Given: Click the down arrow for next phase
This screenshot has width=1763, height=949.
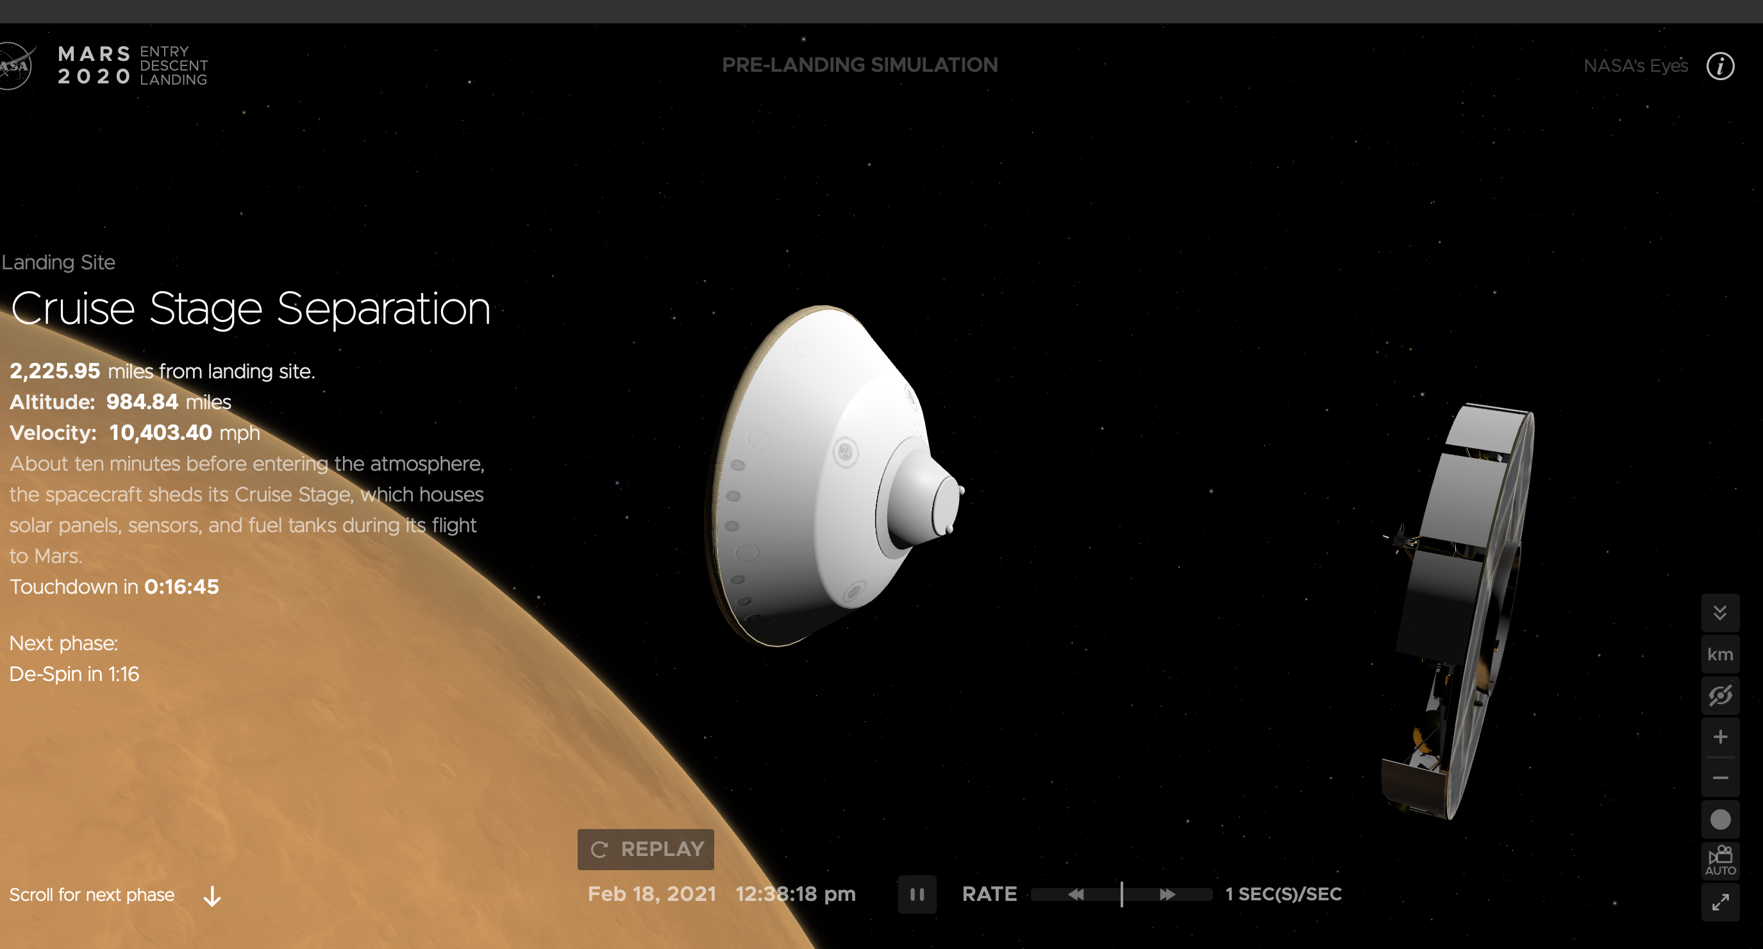Looking at the screenshot, I should (x=212, y=896).
